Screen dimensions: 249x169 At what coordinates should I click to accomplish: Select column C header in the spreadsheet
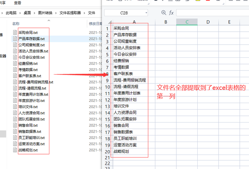click(x=187, y=22)
